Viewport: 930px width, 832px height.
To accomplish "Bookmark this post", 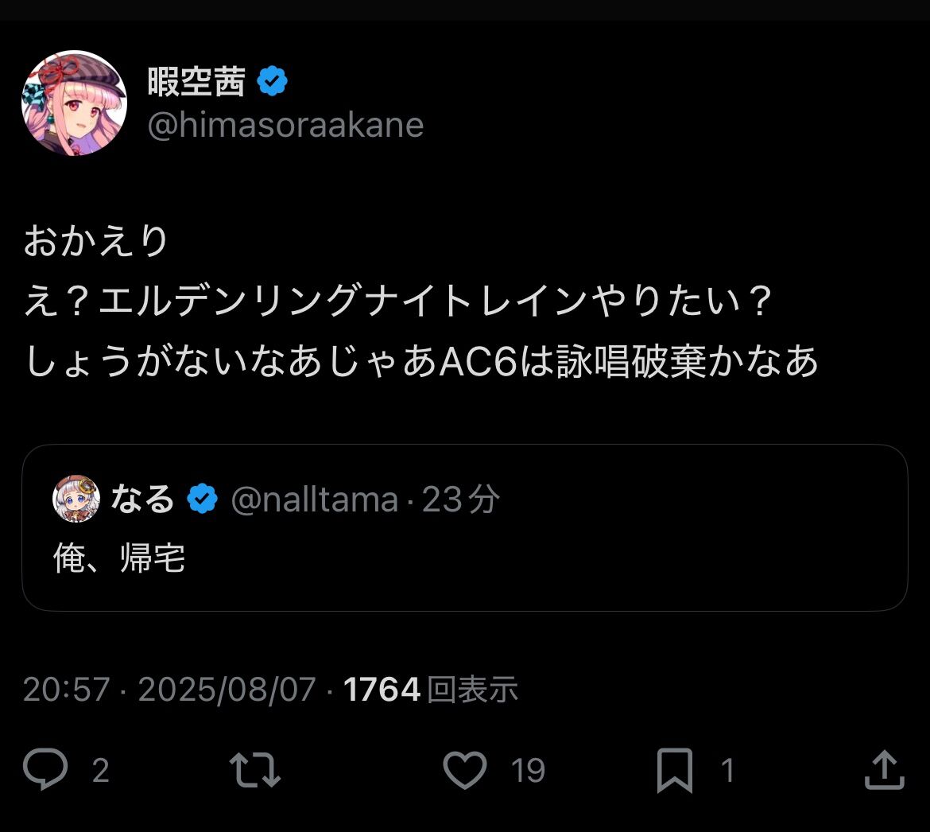I will point(674,770).
